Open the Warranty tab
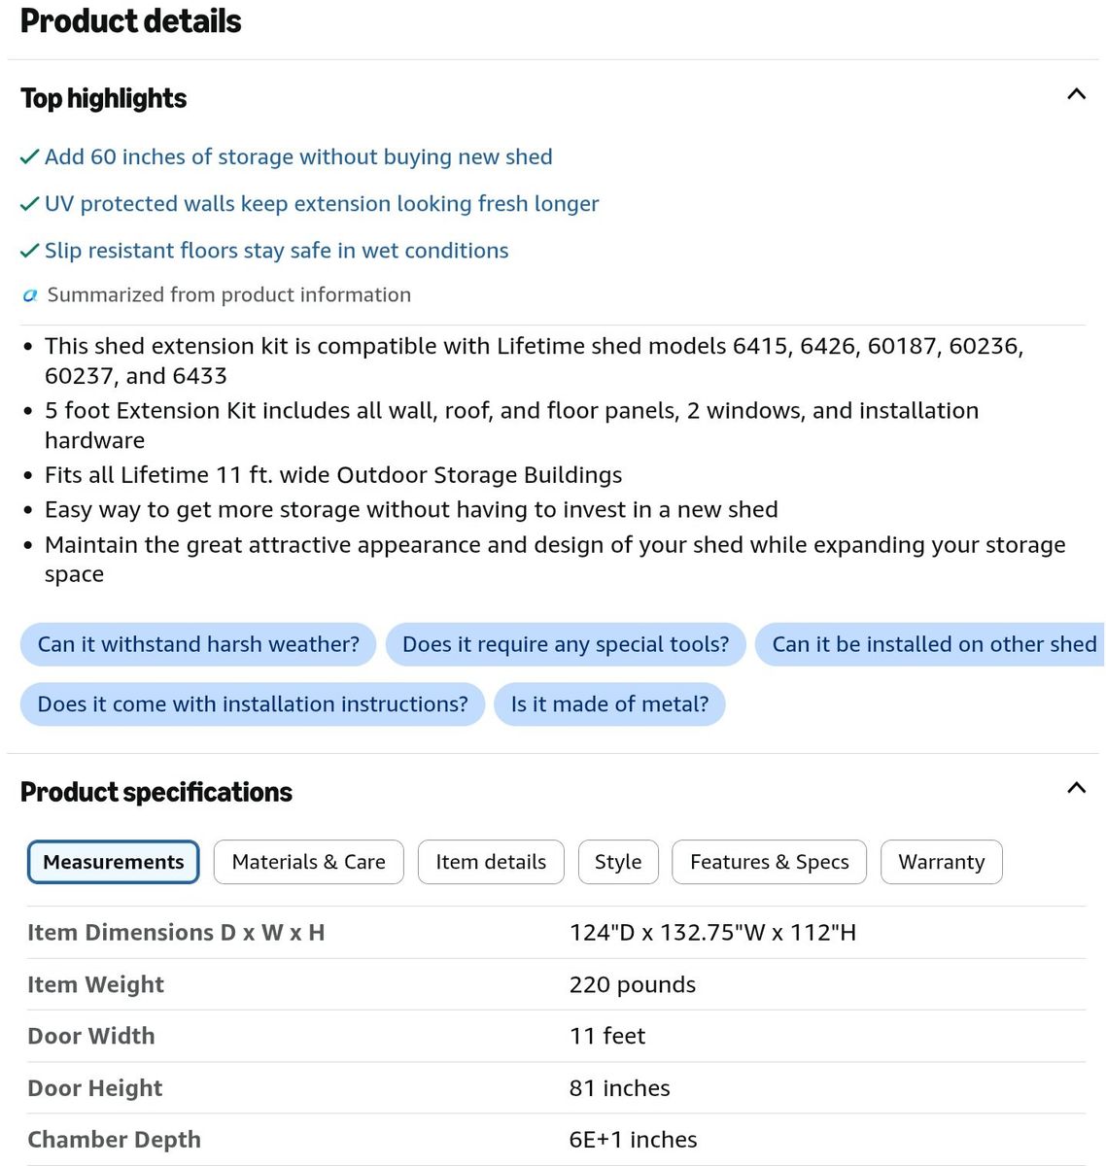Image resolution: width=1106 pixels, height=1166 pixels. 942,862
